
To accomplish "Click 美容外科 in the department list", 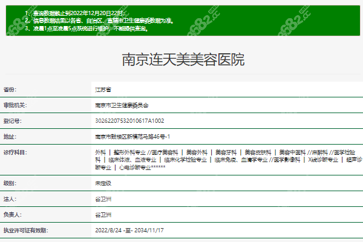I will point(197,152).
